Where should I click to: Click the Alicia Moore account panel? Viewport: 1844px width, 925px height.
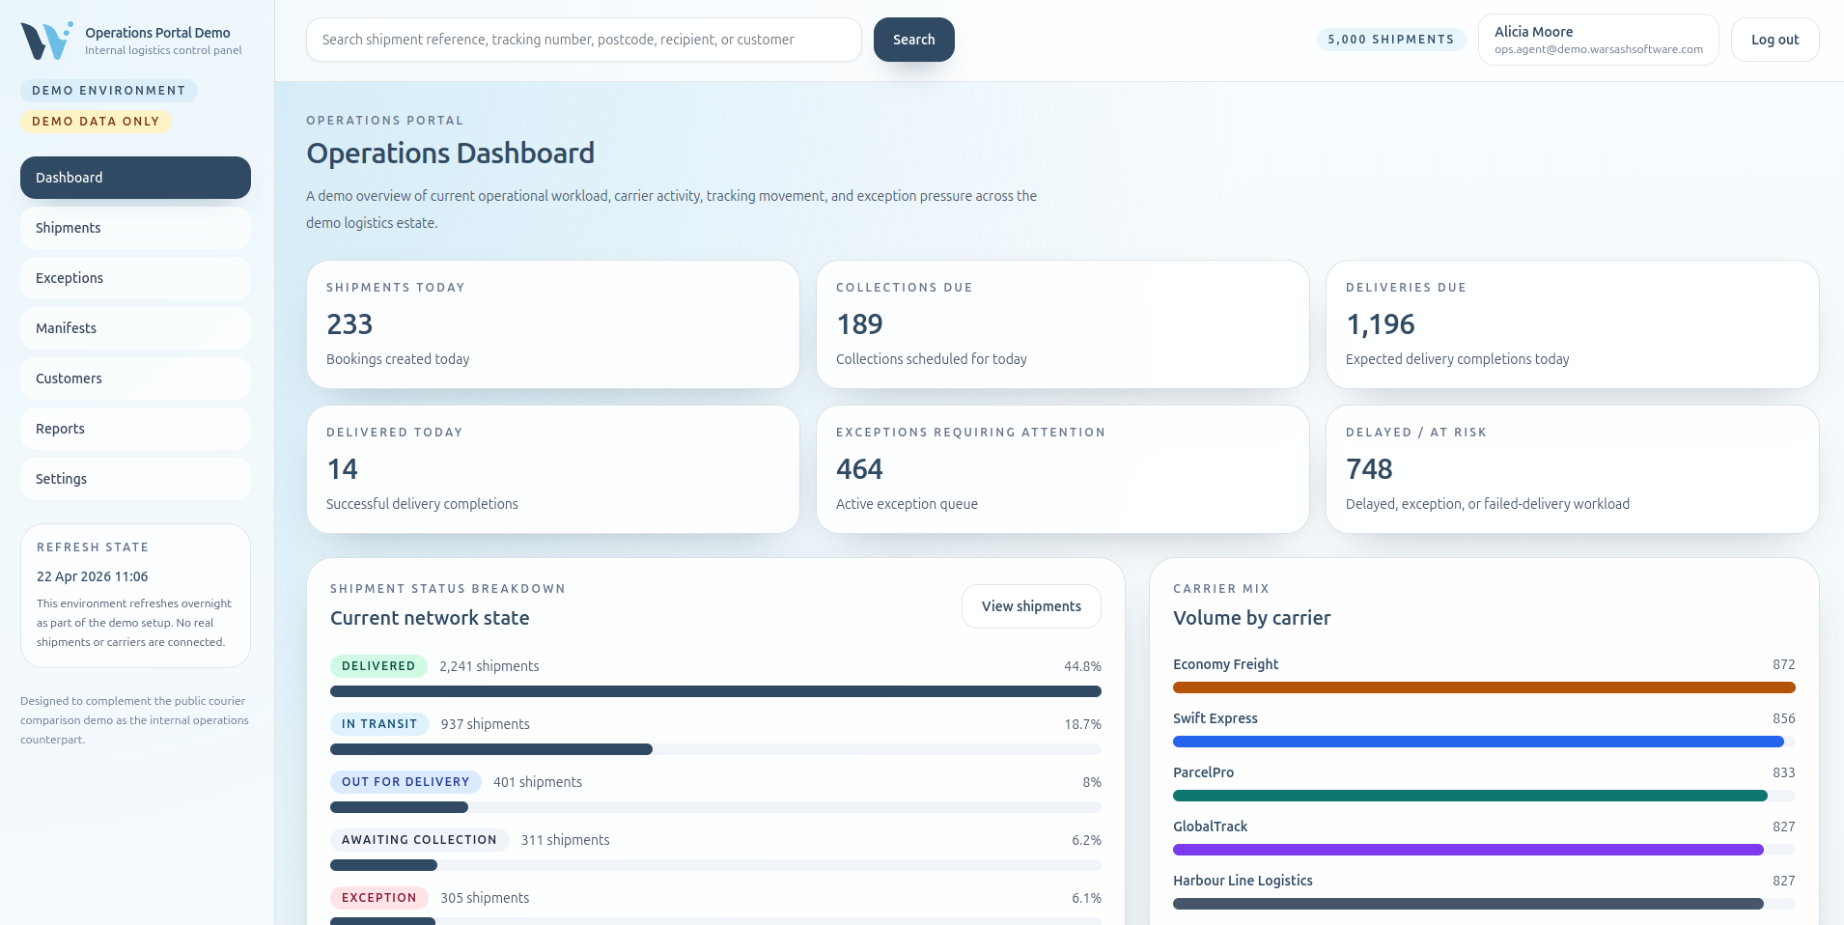click(x=1597, y=40)
